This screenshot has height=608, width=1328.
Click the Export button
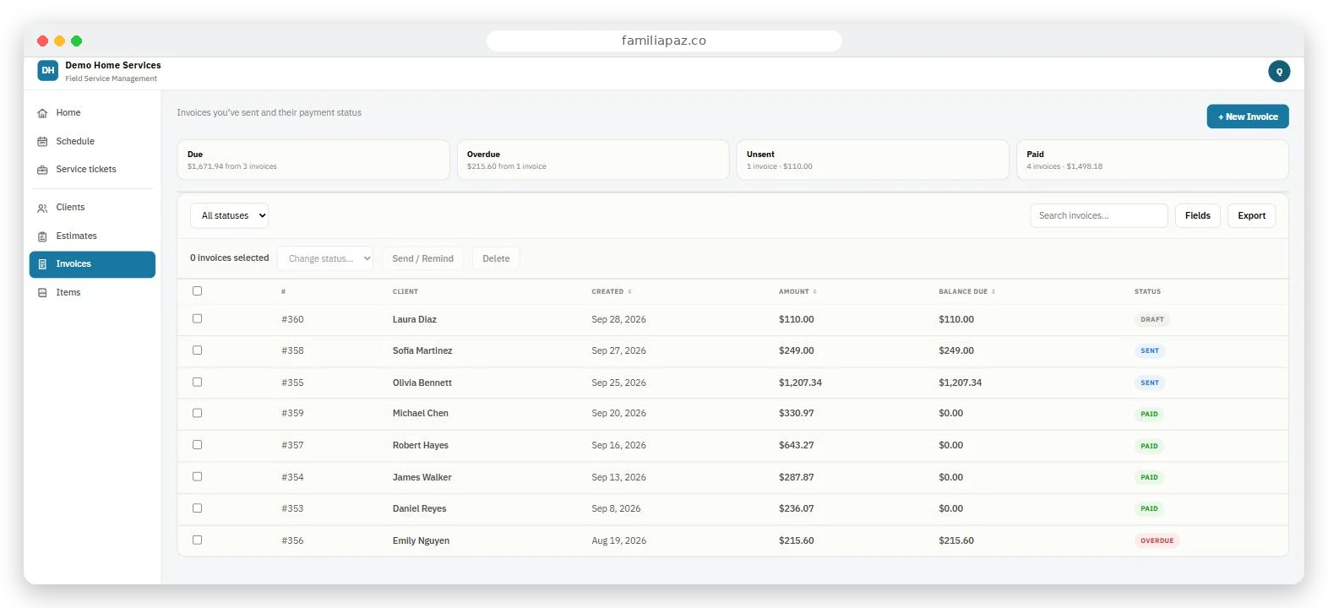pos(1251,215)
